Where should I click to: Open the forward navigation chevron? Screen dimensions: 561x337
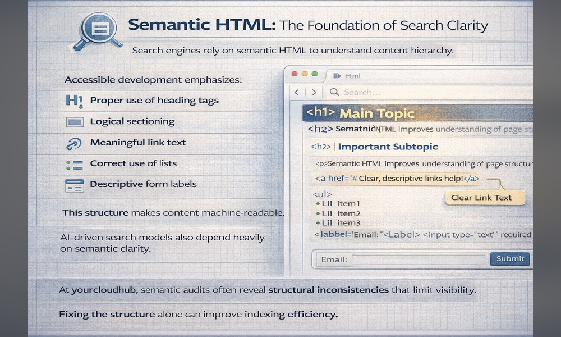click(x=314, y=92)
